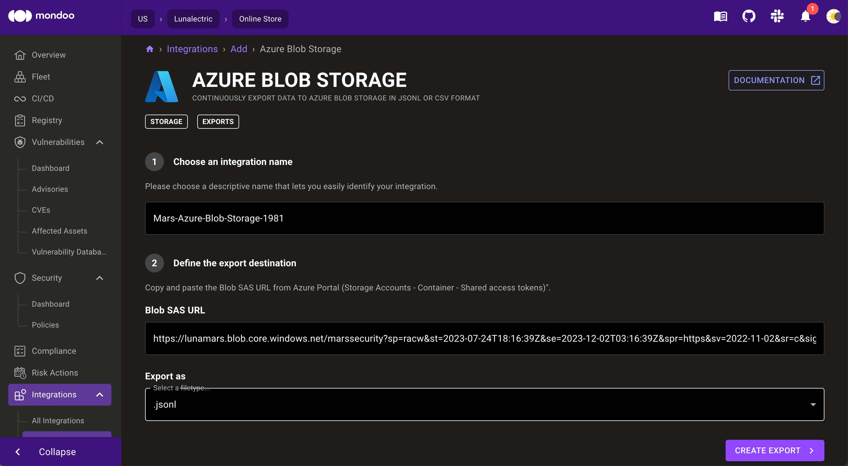Click the STORAGE tag tab
Viewport: 848px width, 466px height.
coord(166,121)
